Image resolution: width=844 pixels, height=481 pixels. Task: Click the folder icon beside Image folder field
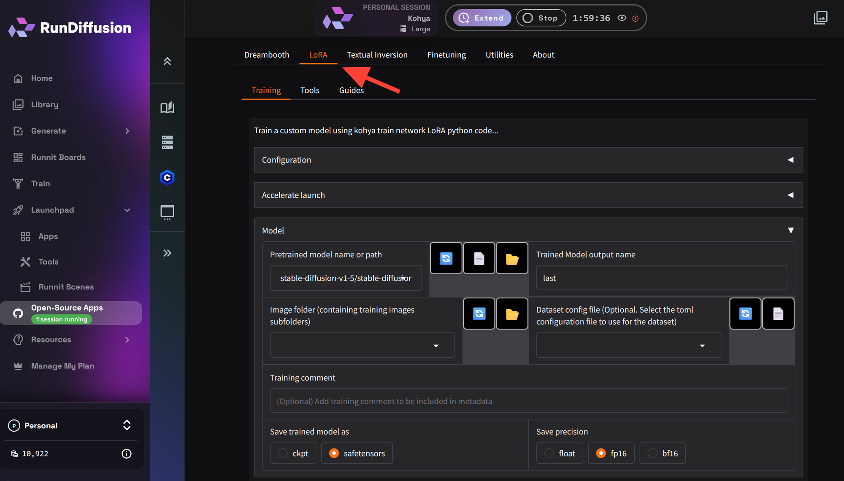pos(511,314)
